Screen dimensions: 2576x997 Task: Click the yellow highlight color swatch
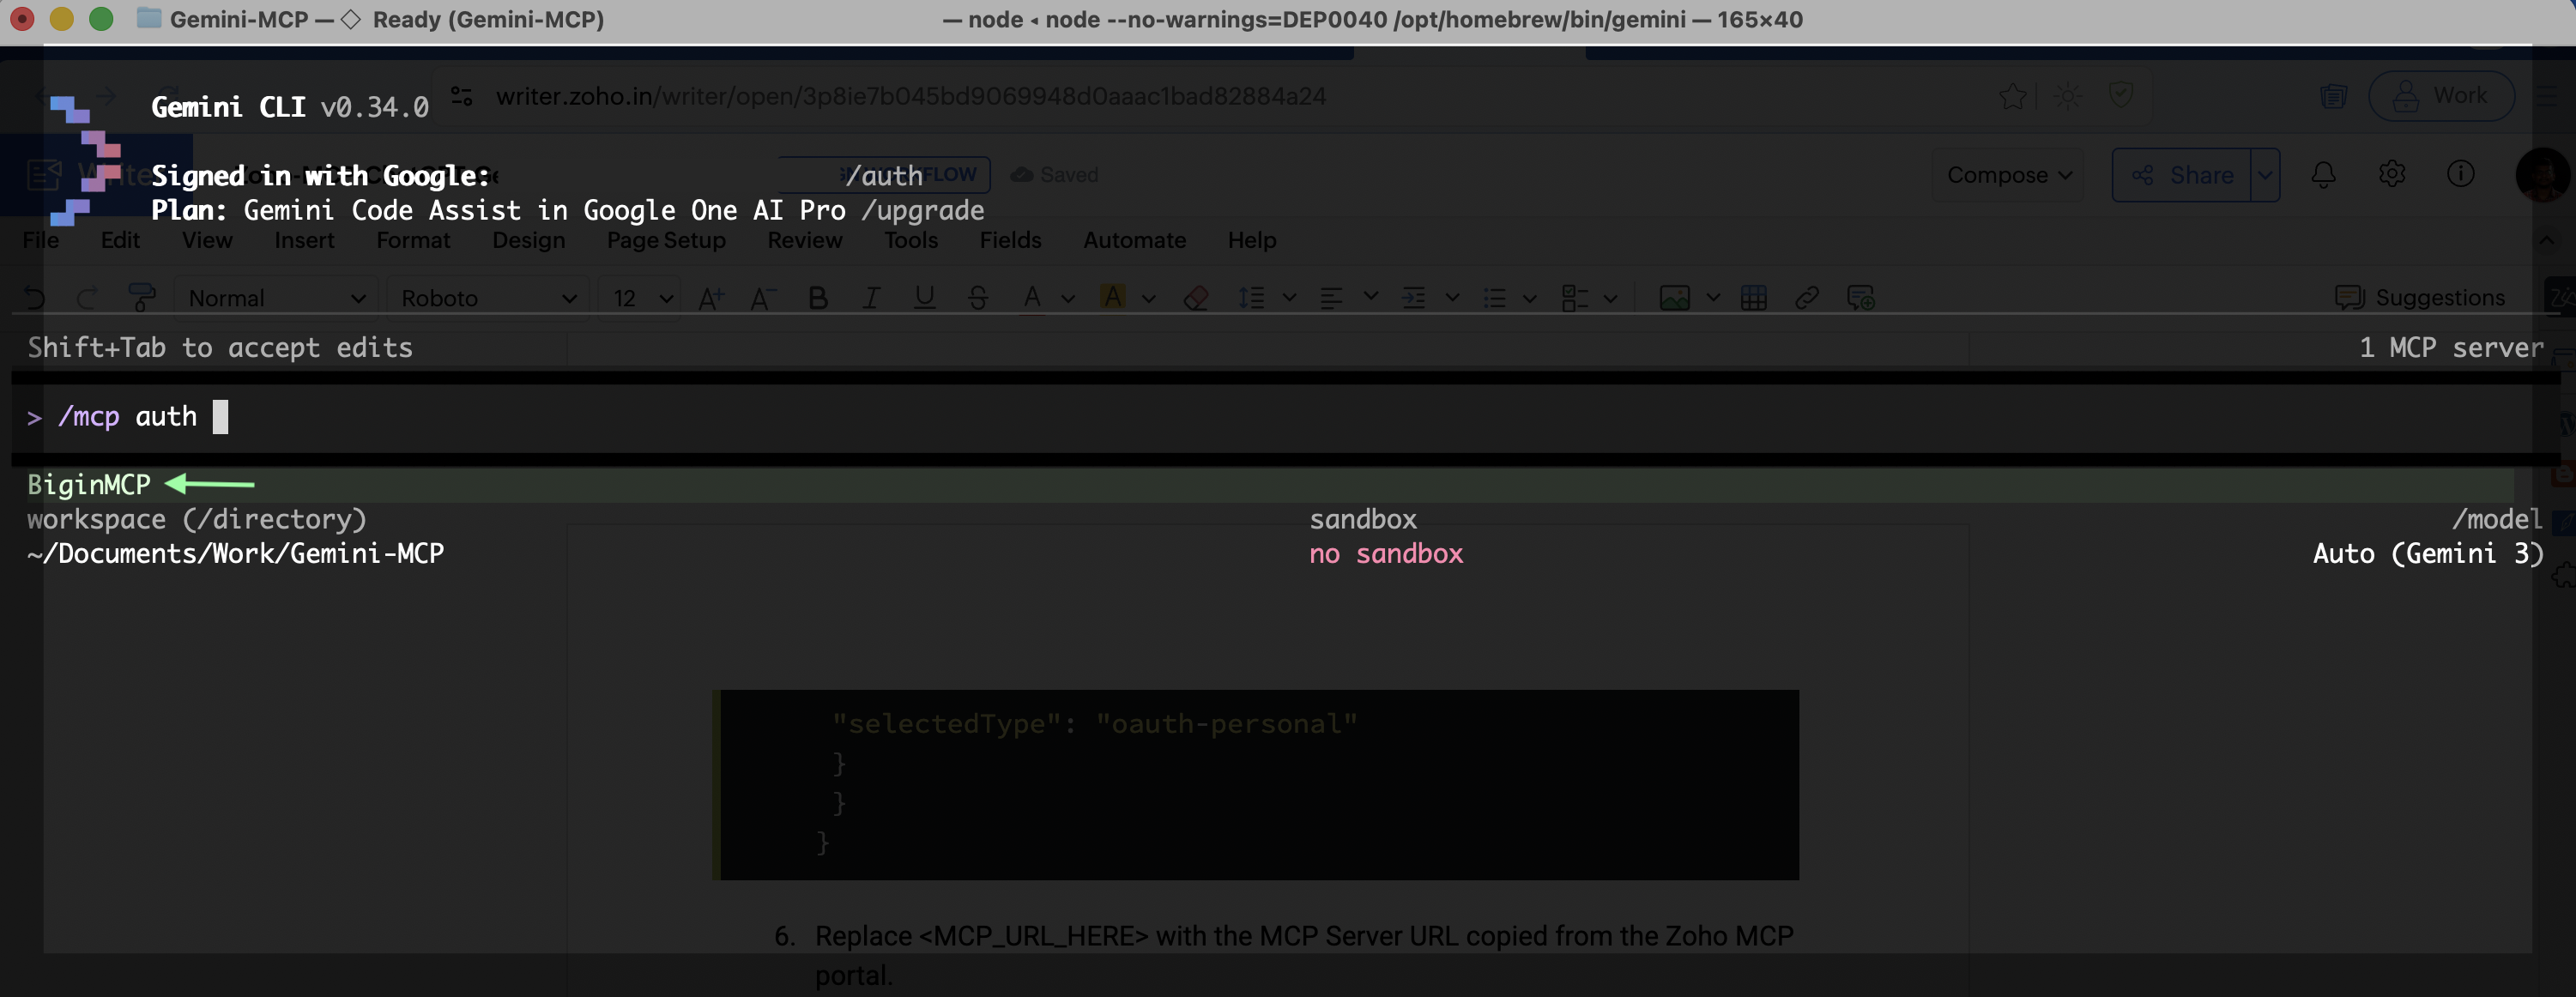click(1112, 297)
